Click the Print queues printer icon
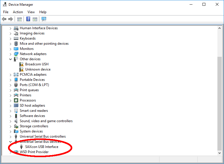Image resolution: width=224 pixels, height=164 pixels. tap(16, 90)
